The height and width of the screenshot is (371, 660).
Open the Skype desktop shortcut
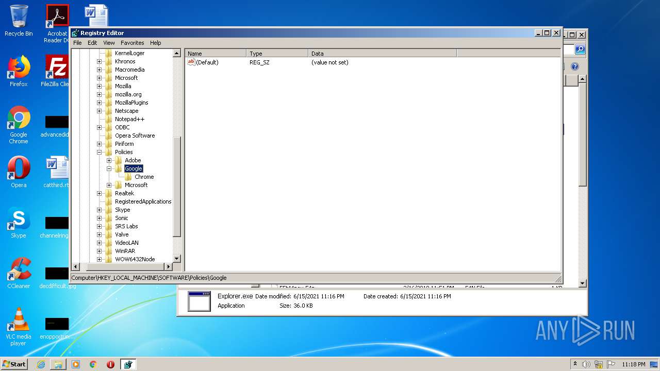pyautogui.click(x=19, y=223)
